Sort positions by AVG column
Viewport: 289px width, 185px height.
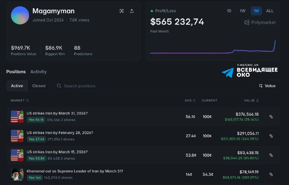point(190,100)
